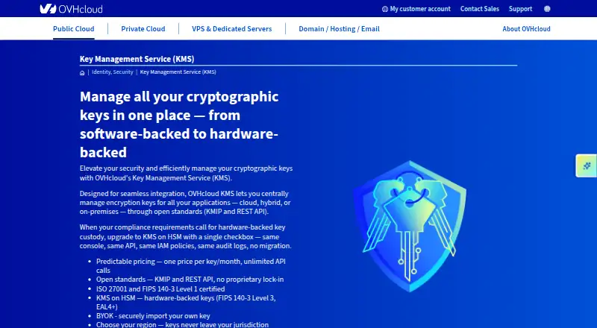597x328 pixels.
Task: Go to Identity, Security breadcrumb
Action: pos(113,72)
